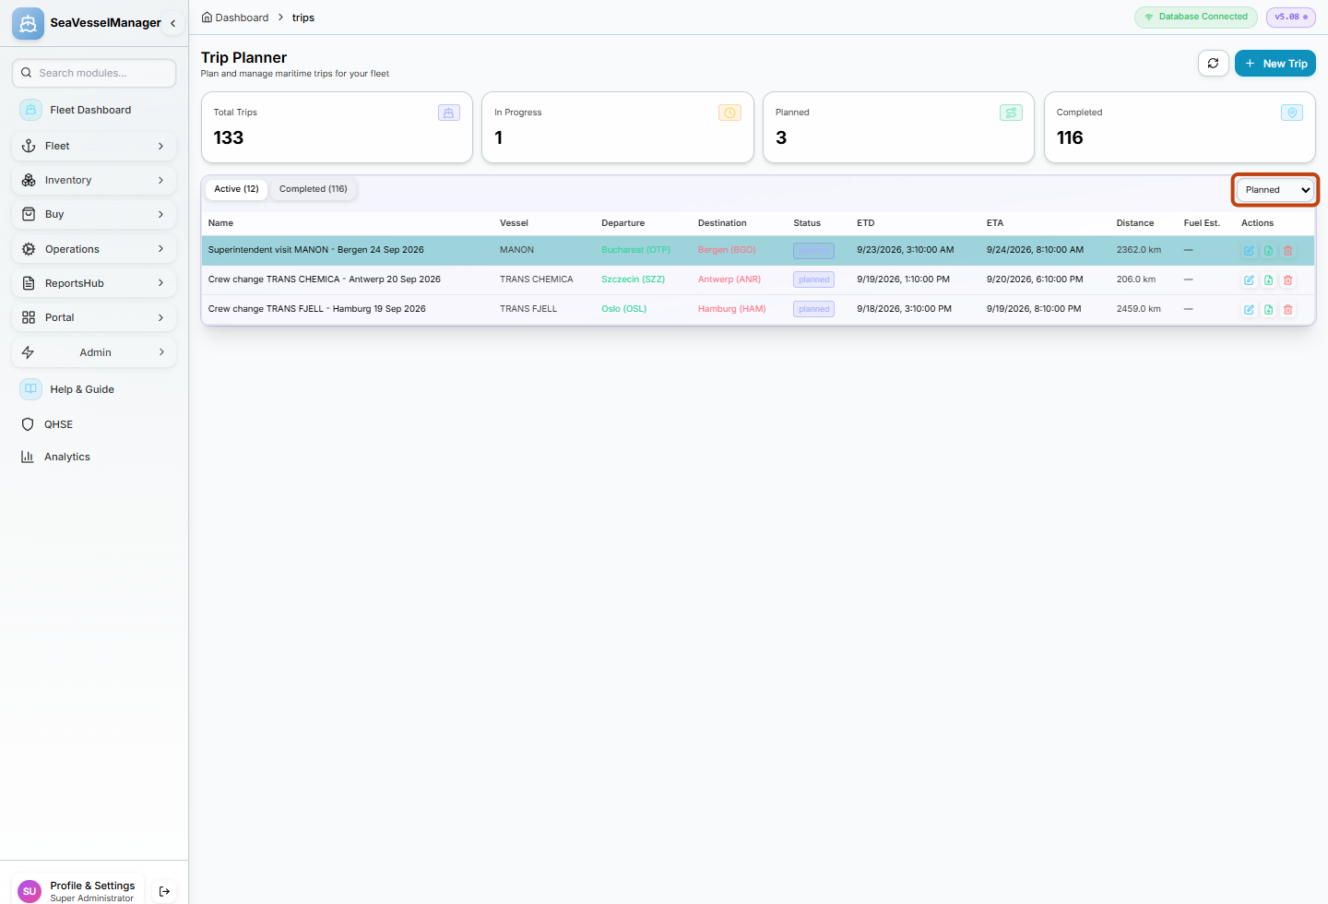The width and height of the screenshot is (1328, 904).
Task: Delete the Crew change TRANS CHEMICA trip
Action: pos(1288,280)
